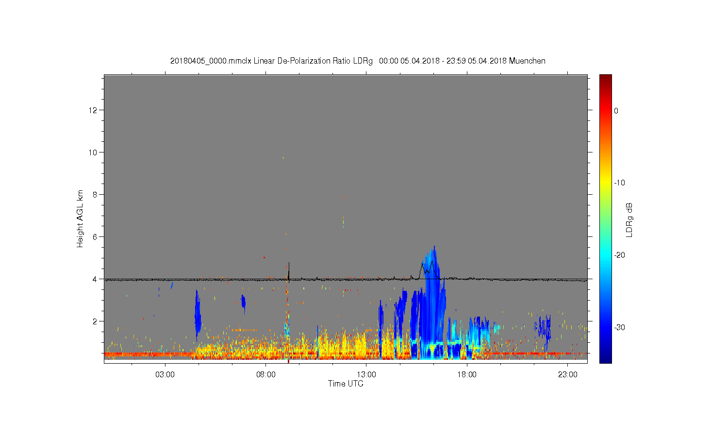
Task: Click the plot title starting with 20180405_0000.mmclx
Action: coord(358,61)
